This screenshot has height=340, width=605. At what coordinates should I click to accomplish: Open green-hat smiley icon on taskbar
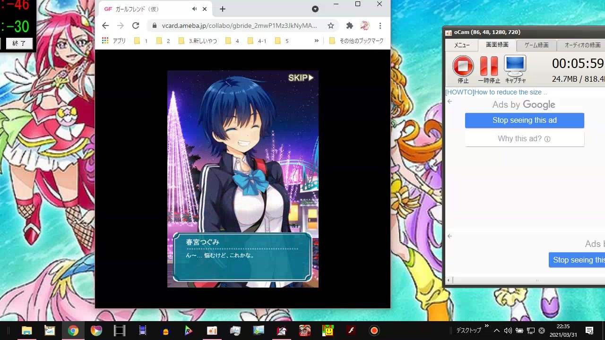coord(328,331)
